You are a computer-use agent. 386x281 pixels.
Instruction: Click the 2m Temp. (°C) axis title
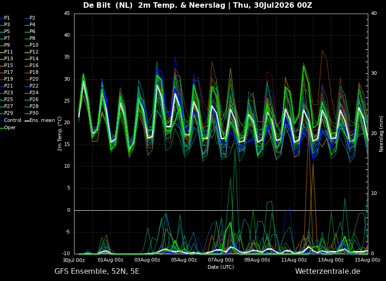tap(60, 134)
